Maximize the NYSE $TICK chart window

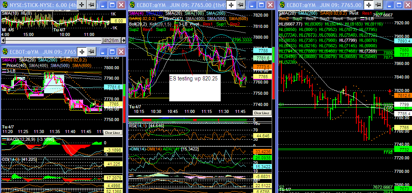pyautogui.click(x=112, y=5)
